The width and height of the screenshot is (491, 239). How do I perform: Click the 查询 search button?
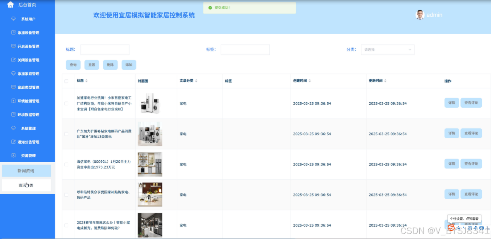(73, 65)
